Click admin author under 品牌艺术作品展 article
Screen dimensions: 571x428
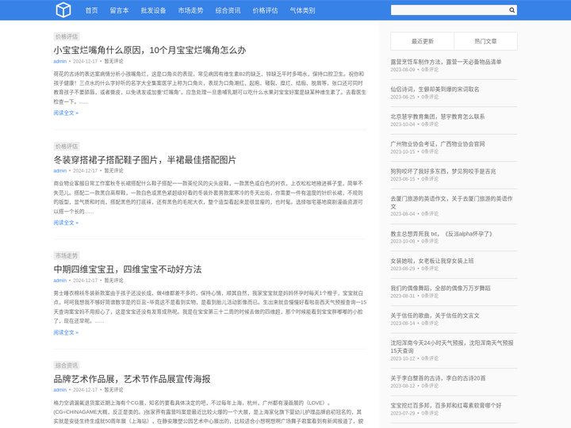pyautogui.click(x=60, y=390)
